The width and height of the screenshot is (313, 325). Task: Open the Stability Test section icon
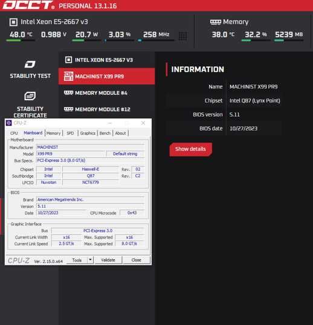pos(30,64)
